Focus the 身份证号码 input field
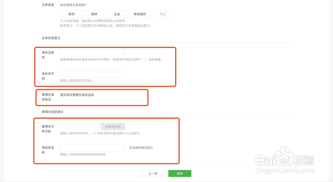The image size is (333, 182). pos(93,74)
